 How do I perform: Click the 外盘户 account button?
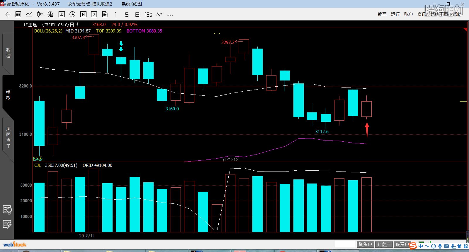click(384, 244)
